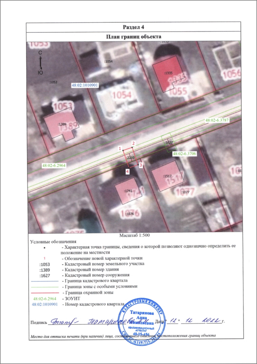Click building label :1741
The height and width of the screenshot is (364, 257).
pyautogui.click(x=128, y=191)
